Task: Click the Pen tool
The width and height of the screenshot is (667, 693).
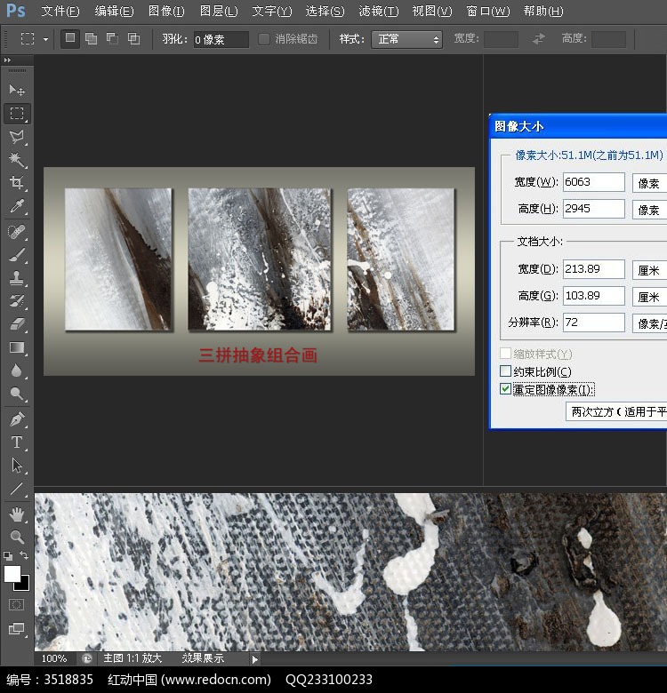Action: [x=17, y=418]
